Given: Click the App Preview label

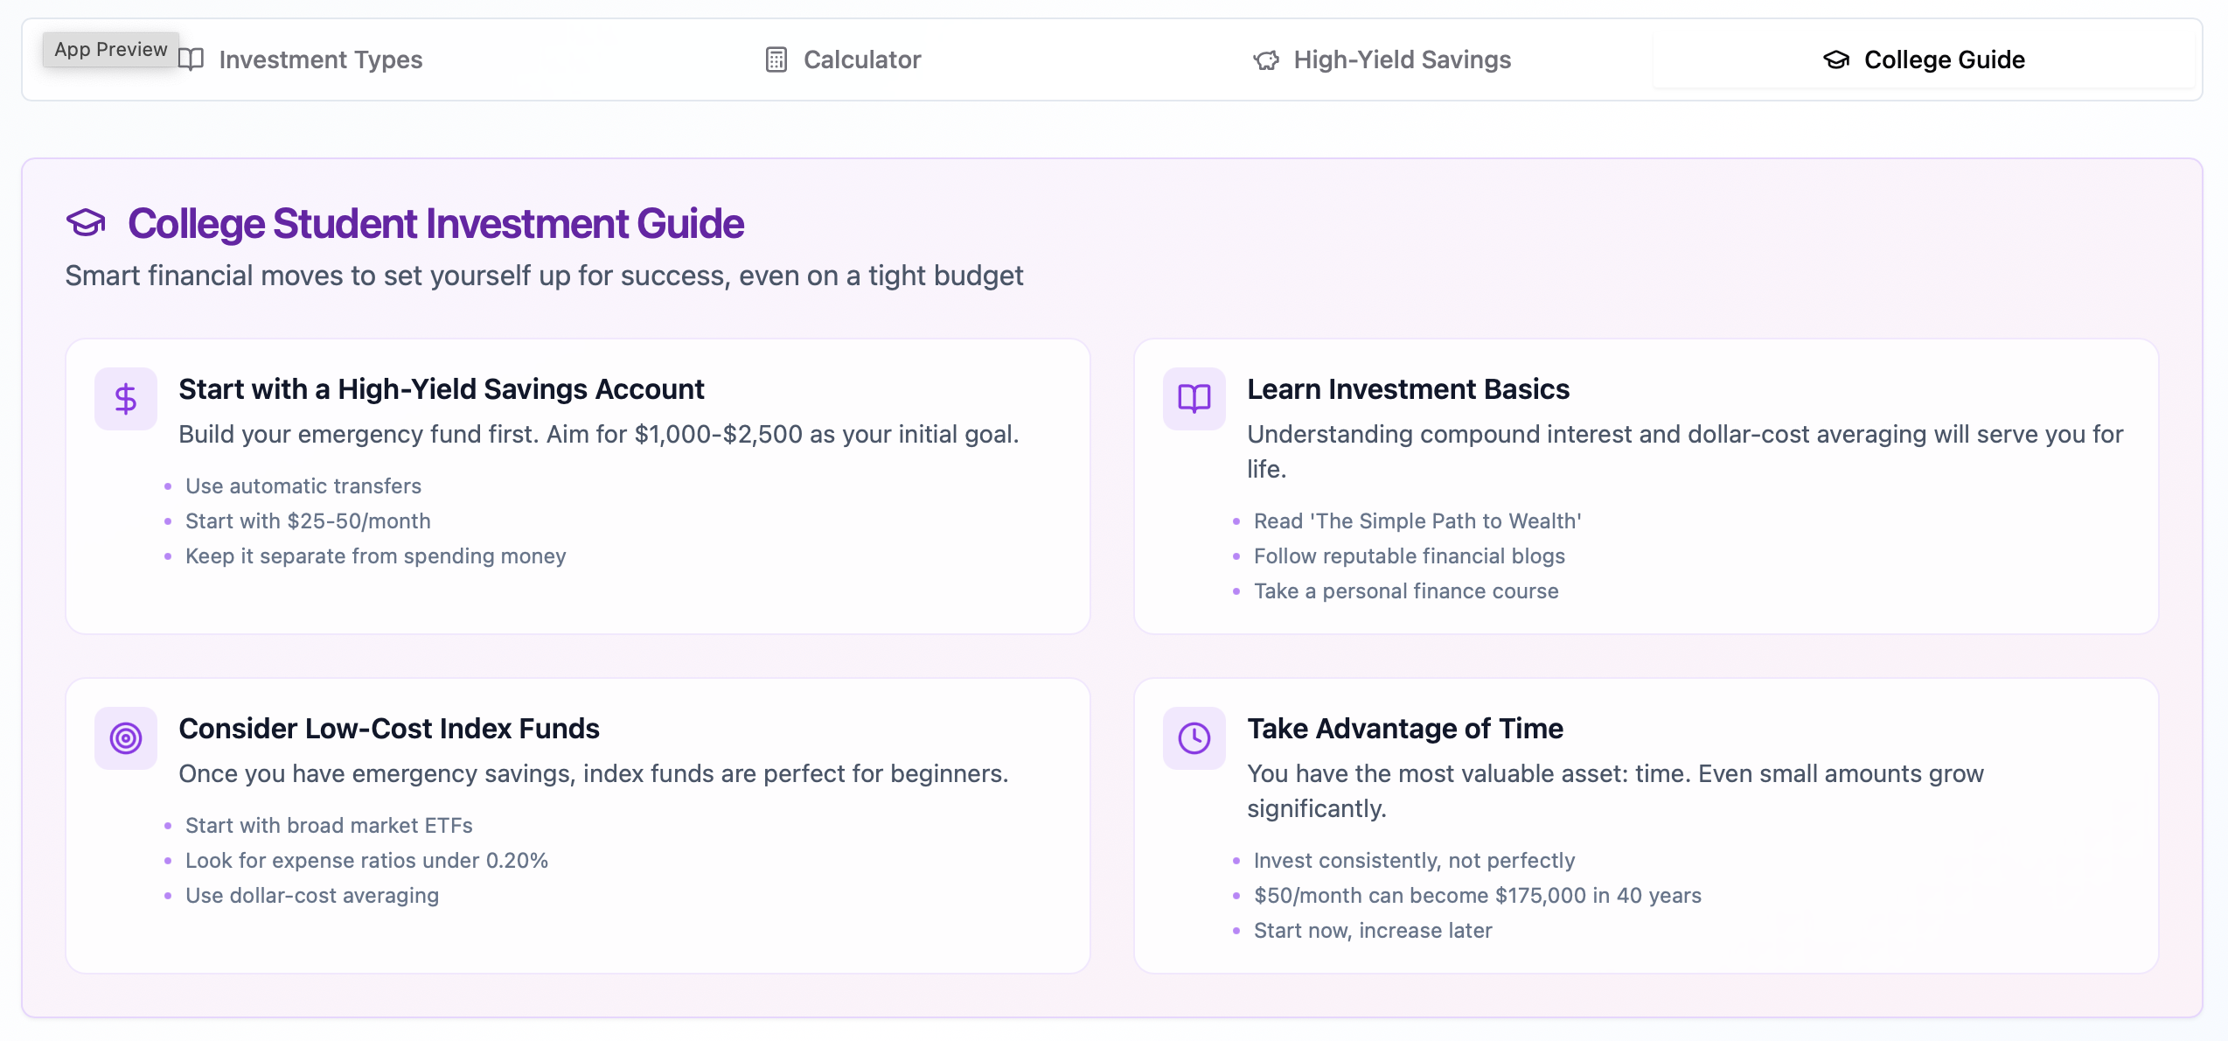Looking at the screenshot, I should tap(110, 49).
